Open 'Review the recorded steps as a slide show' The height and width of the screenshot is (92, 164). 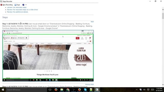pos(23,10)
